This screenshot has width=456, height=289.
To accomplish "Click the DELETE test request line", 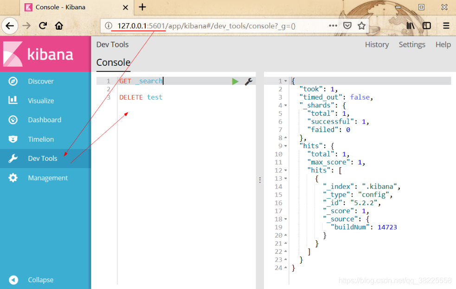I will coord(141,97).
